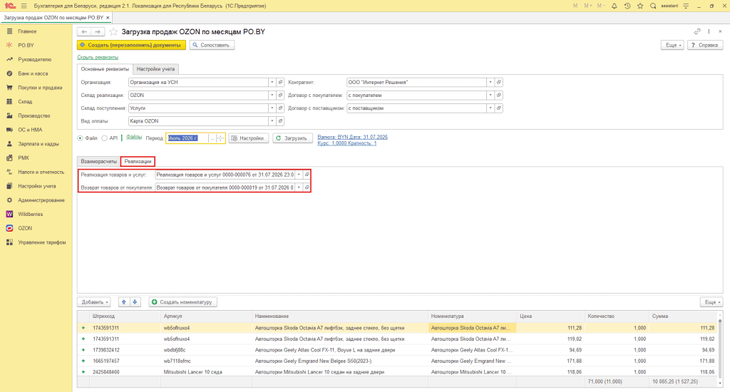Open the history clock icon
This screenshot has width=730, height=392.
click(x=627, y=6)
